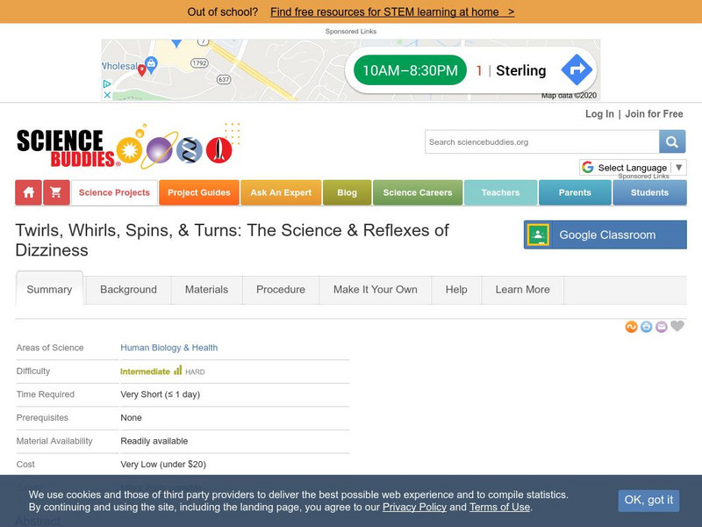The image size is (702, 527).
Task: Open the home page via house icon
Action: (x=29, y=192)
